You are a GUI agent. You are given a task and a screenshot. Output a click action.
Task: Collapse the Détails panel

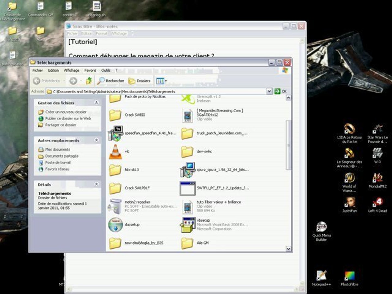coord(96,184)
